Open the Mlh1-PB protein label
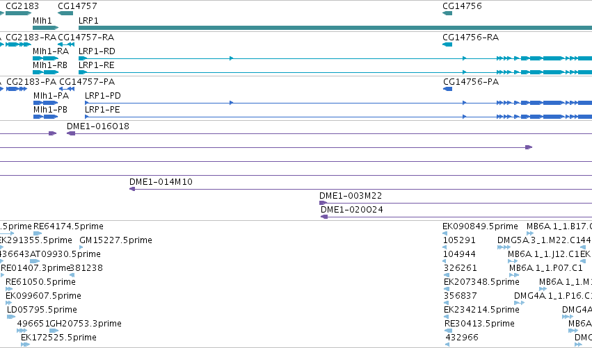This screenshot has height=348, width=592. click(50, 110)
